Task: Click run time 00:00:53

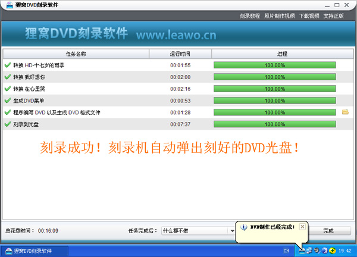Action: [x=180, y=101]
